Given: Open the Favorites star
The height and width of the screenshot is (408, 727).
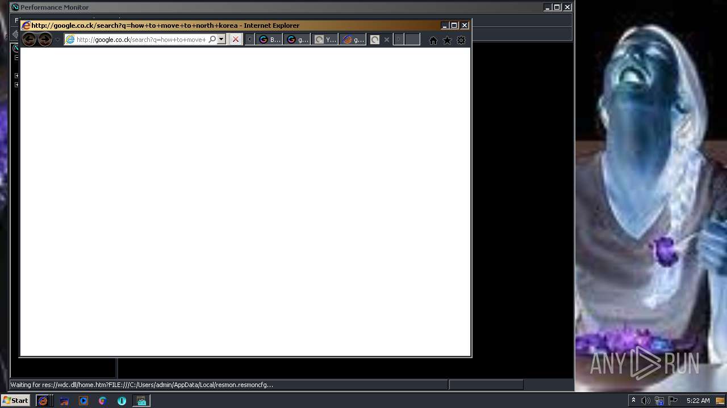Looking at the screenshot, I should coord(447,40).
